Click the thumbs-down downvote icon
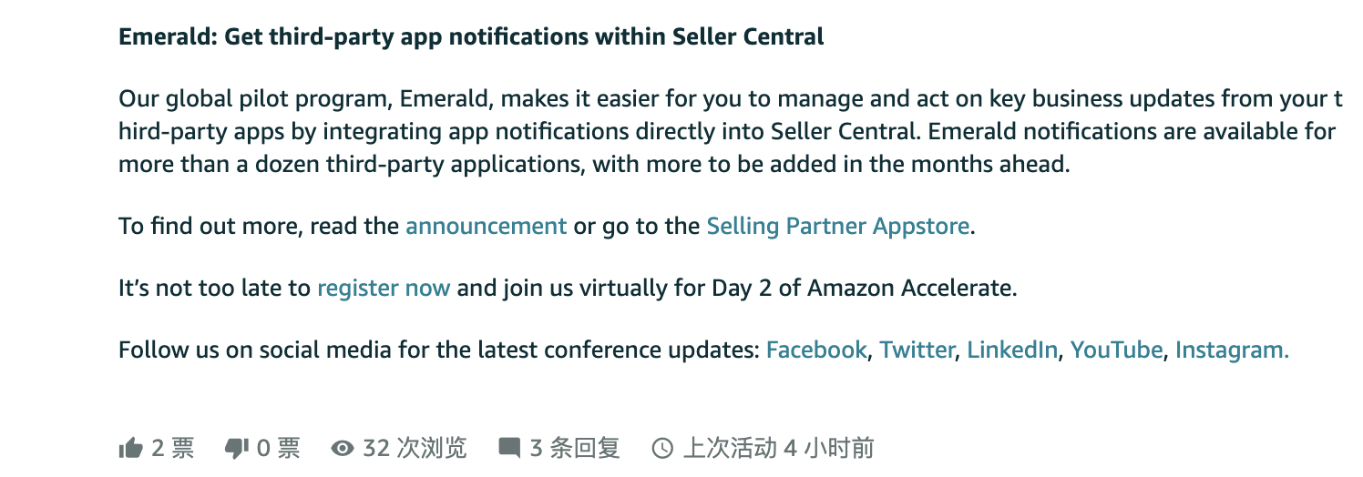This screenshot has height=477, width=1363. (x=237, y=448)
